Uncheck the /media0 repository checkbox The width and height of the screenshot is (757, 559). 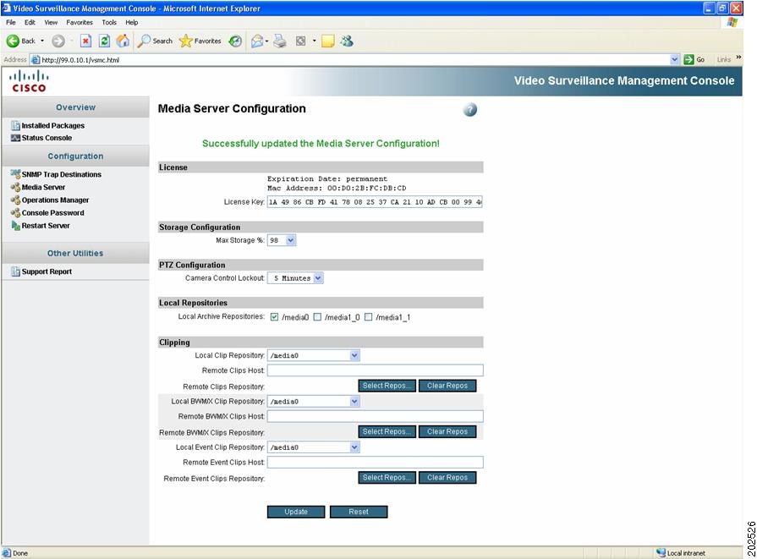tap(274, 316)
